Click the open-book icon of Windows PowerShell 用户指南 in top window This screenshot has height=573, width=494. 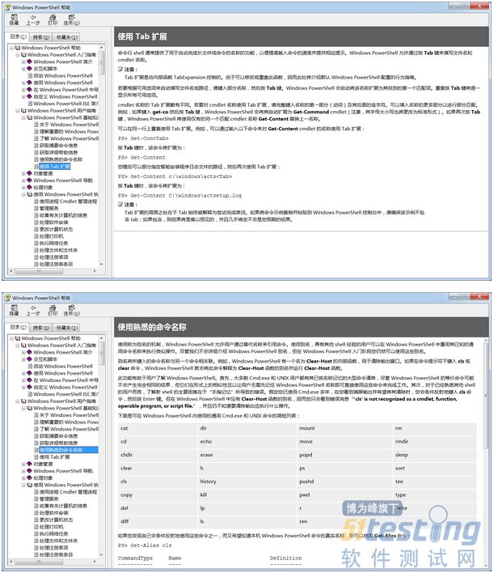click(23, 110)
